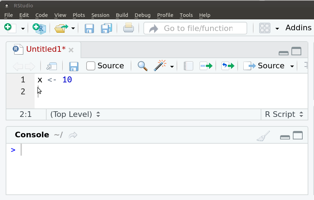The width and height of the screenshot is (314, 200).
Task: Open the workspace panes layout dropdown
Action: point(277,29)
